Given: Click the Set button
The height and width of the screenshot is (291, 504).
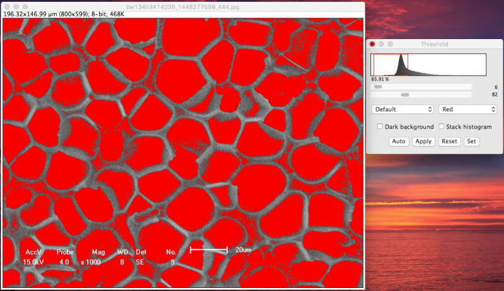Looking at the screenshot, I should coord(471,141).
